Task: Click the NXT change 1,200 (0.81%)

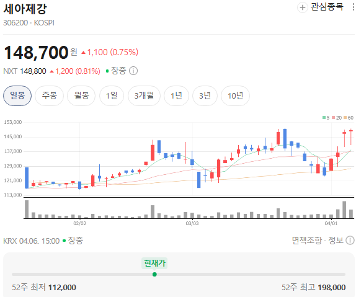Action: tap(75, 71)
